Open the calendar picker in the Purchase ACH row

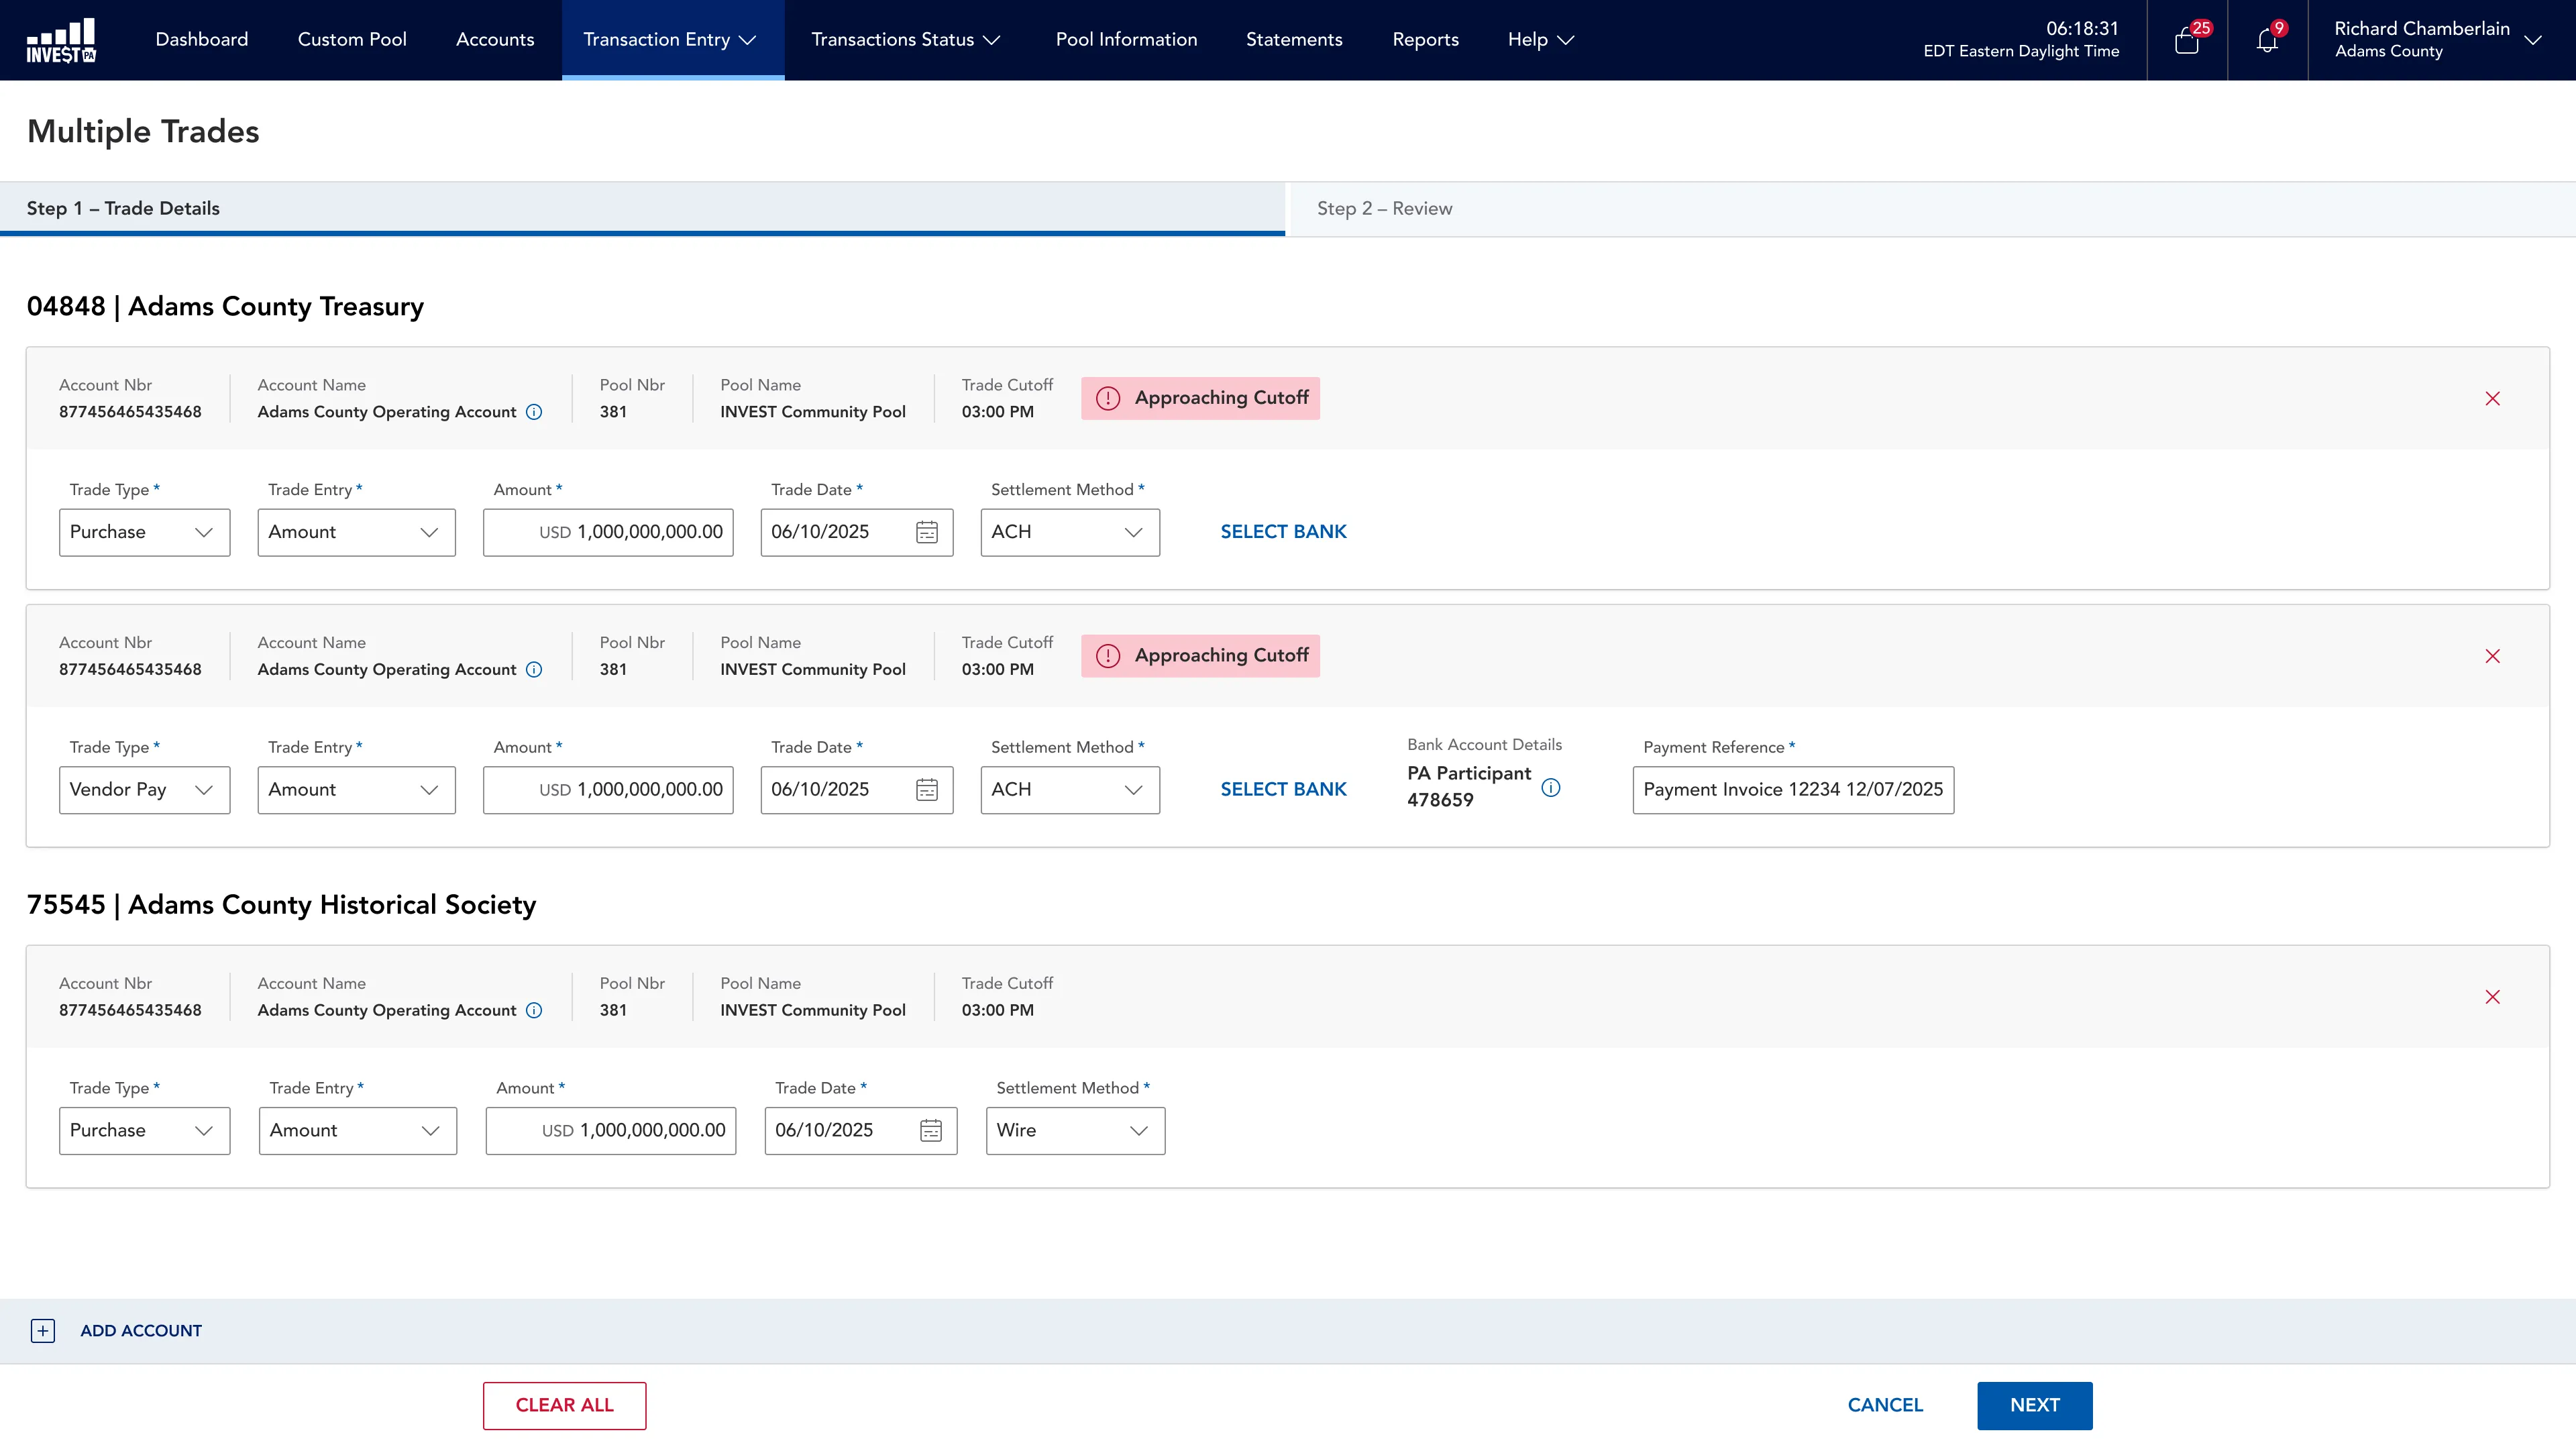(x=927, y=532)
